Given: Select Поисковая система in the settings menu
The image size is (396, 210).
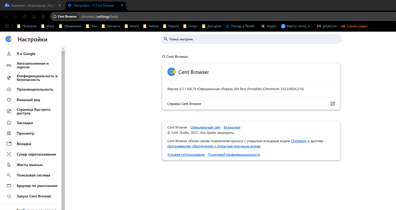Looking at the screenshot, I should [x=33, y=175].
